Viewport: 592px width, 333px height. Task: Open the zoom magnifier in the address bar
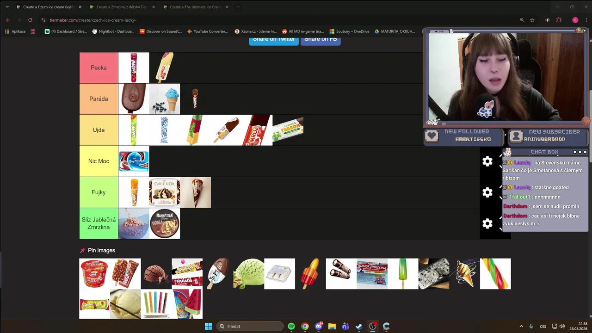(522, 20)
